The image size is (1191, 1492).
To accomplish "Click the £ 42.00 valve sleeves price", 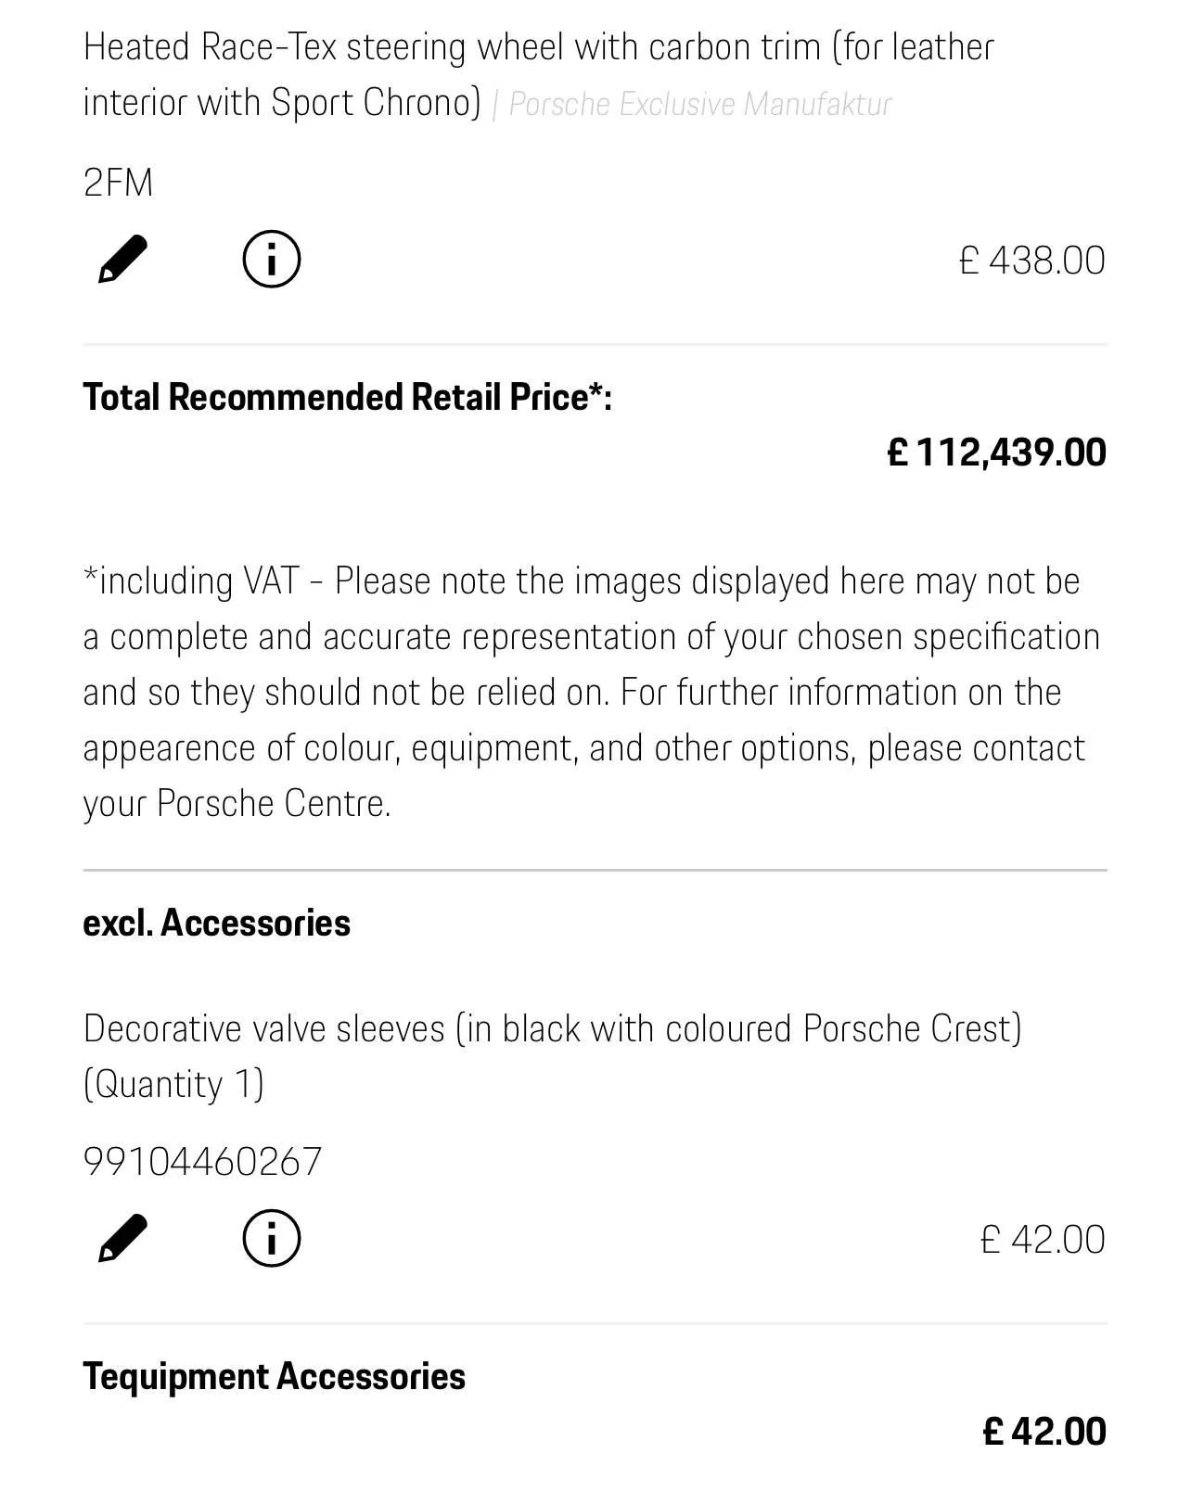I will tap(1043, 1240).
